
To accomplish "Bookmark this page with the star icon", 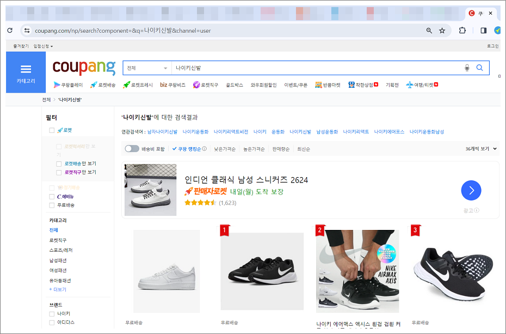I will pos(442,31).
